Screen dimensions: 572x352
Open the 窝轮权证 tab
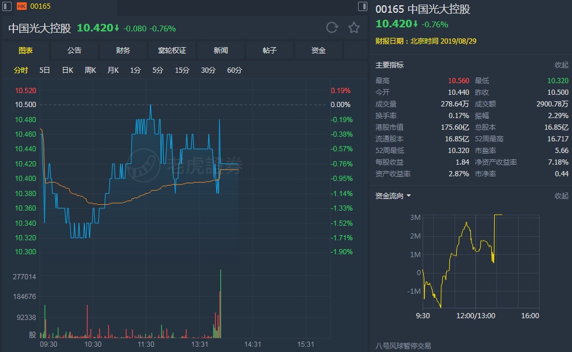172,51
